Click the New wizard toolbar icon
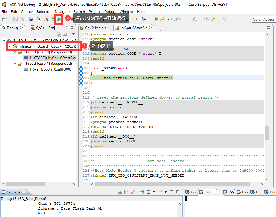 point(4,19)
